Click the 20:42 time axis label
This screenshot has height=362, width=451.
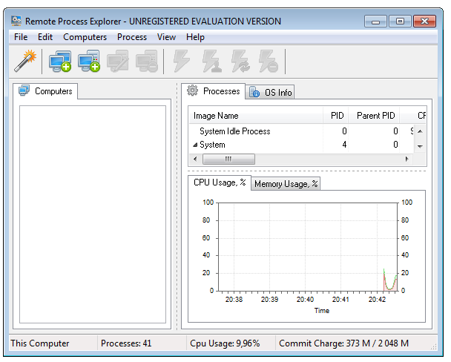tap(377, 300)
